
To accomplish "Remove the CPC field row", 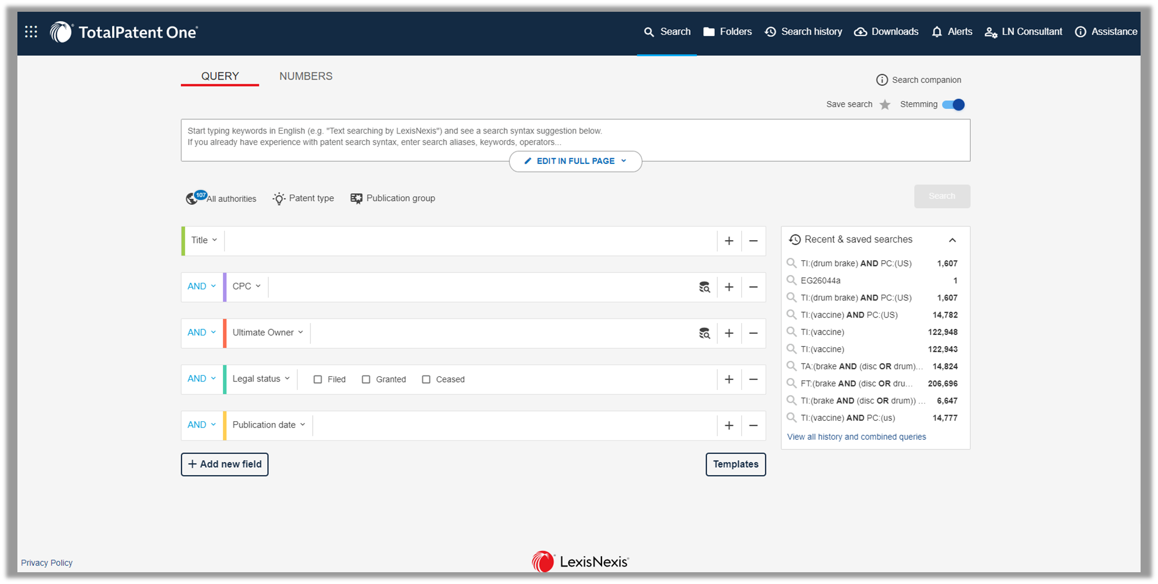I will click(753, 287).
